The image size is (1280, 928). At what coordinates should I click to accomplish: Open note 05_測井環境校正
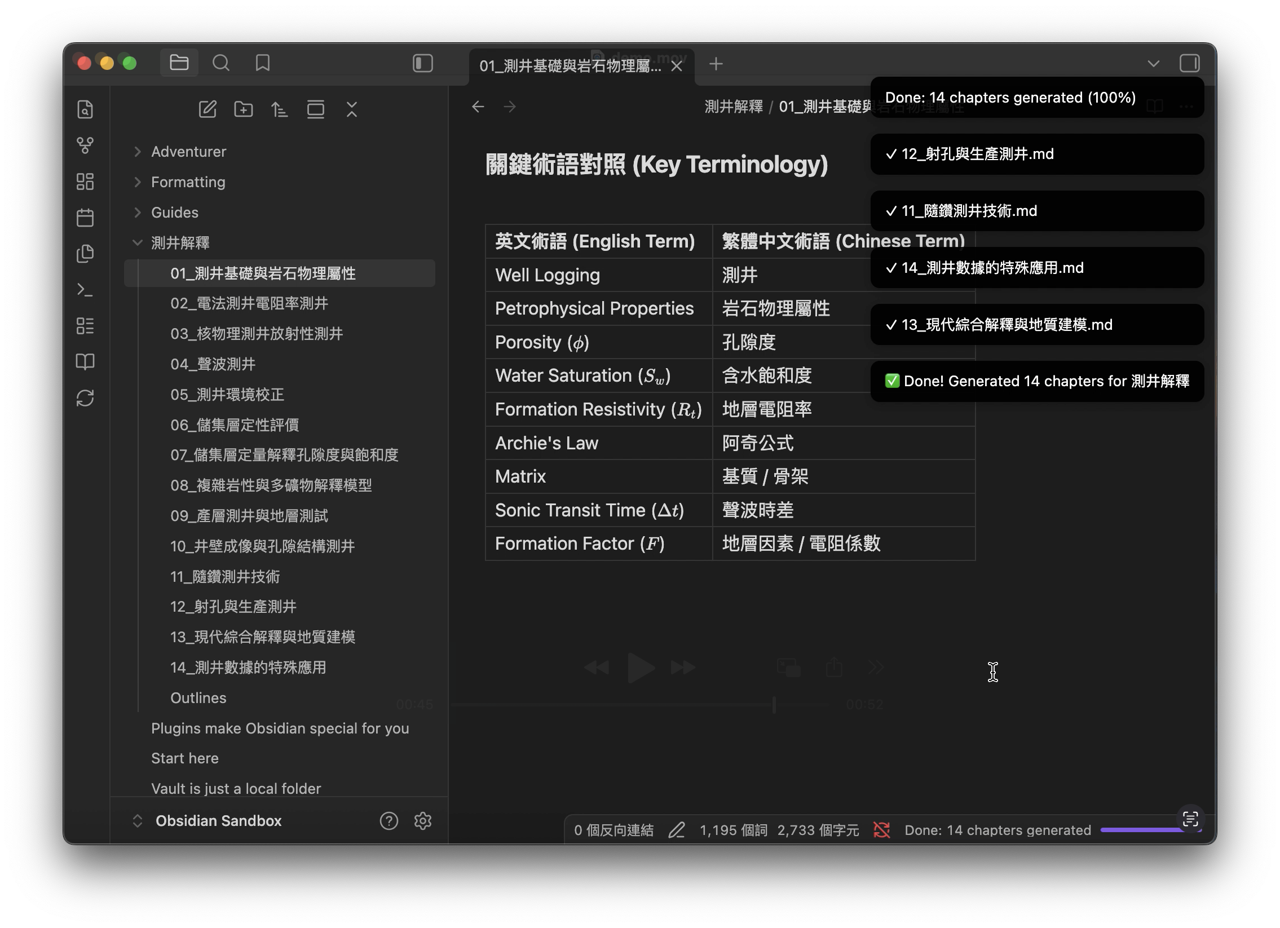227,395
